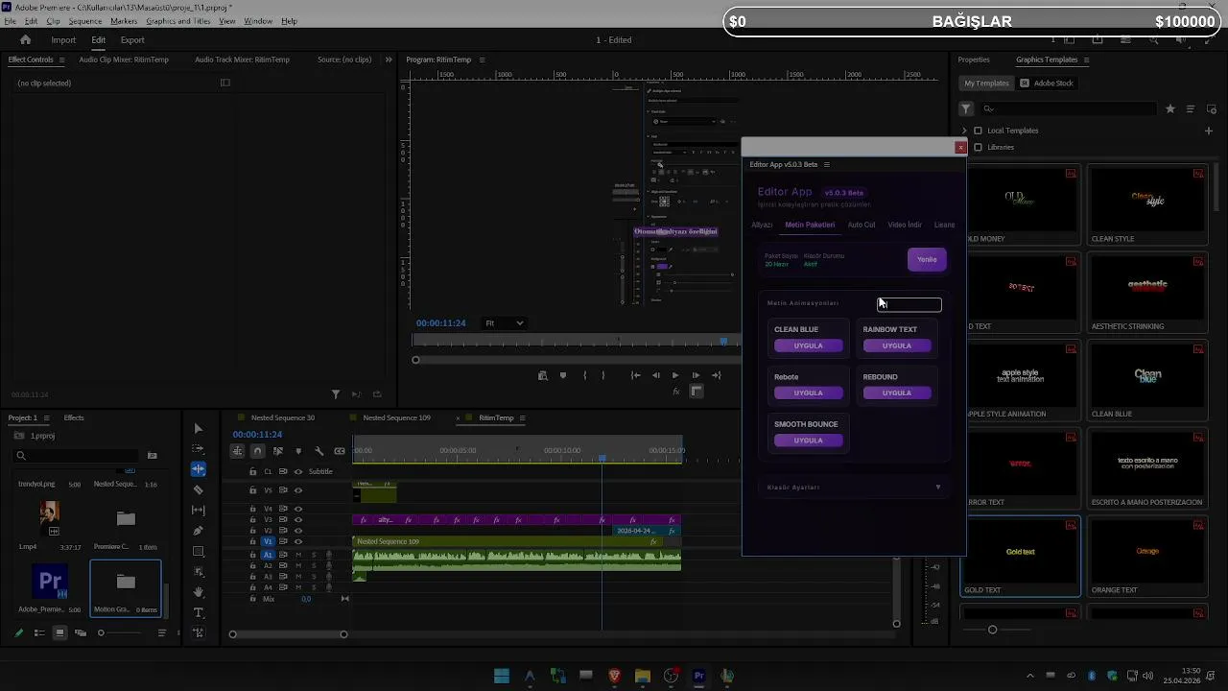Select the Razor tool

coord(199,489)
